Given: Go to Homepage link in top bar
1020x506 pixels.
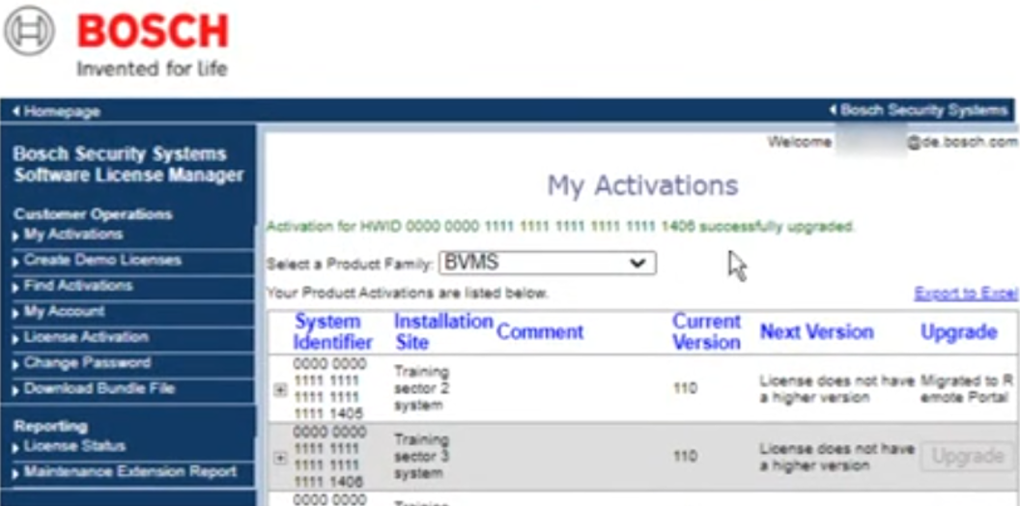Looking at the screenshot, I should (61, 112).
